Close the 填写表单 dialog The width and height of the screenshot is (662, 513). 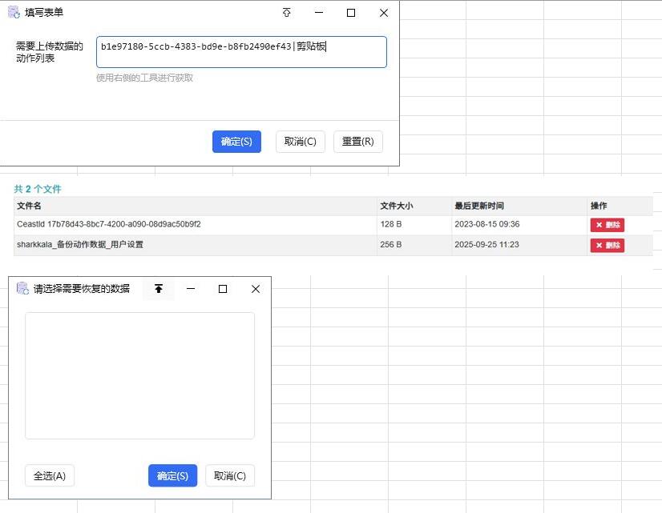pos(383,13)
